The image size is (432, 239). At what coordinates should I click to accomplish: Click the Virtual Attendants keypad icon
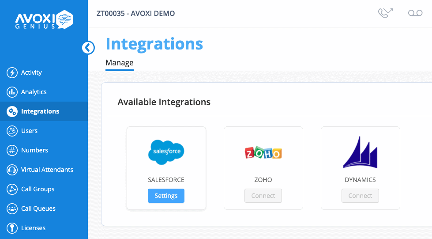(12, 170)
